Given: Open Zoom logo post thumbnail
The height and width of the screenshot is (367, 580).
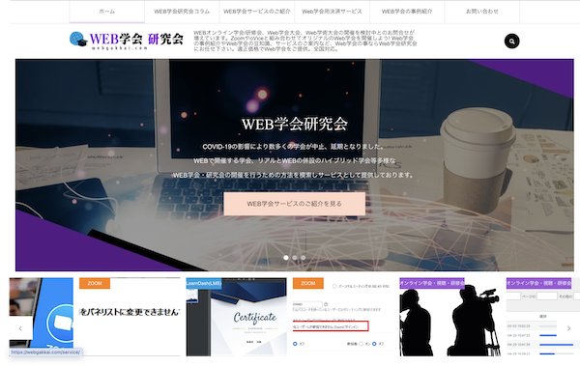Looking at the screenshot, I should tap(41, 317).
